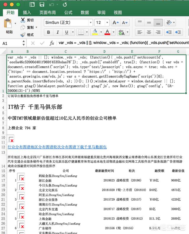The width and height of the screenshot is (189, 234).
Task: Toggle Bold formatting
Action: pyautogui.click(x=48, y=32)
